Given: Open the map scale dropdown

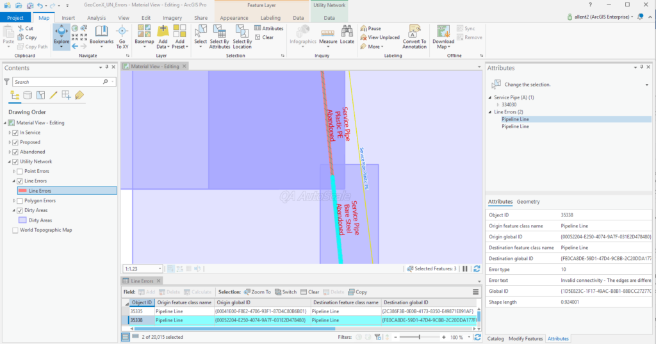Looking at the screenshot, I should pyautogui.click(x=160, y=268).
